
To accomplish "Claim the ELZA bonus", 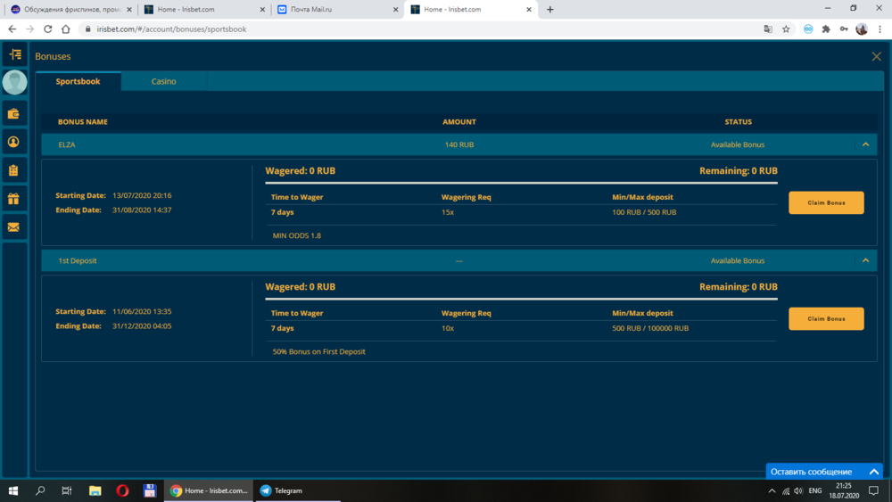I will point(826,202).
